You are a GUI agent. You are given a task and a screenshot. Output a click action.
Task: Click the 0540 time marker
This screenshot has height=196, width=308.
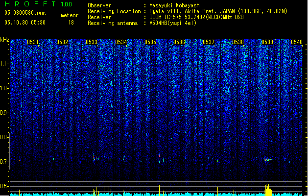pyautogui.click(x=297, y=42)
